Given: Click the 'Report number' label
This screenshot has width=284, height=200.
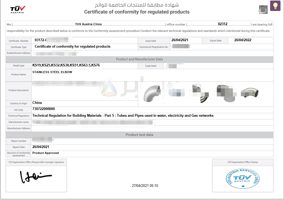Looking at the screenshot, I should click(19, 141).
